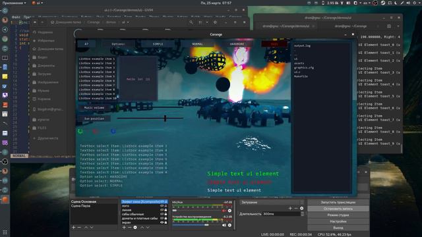Unlock the лого source lock icon
Viewport: 422px width, 237px height.
point(166,206)
